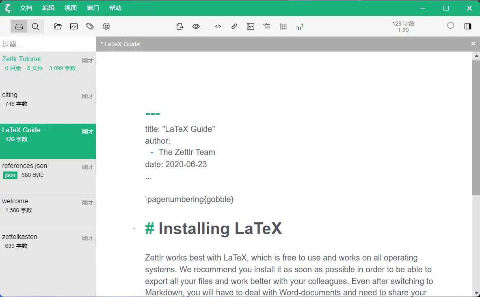Open the zettelkasten file

[48, 248]
